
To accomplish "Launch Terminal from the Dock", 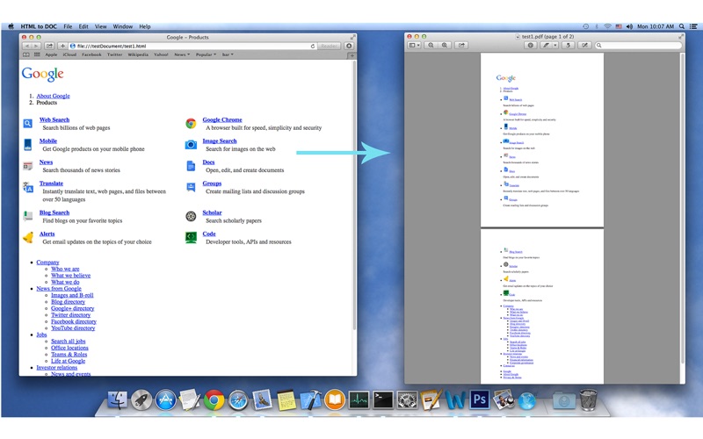I will point(383,399).
